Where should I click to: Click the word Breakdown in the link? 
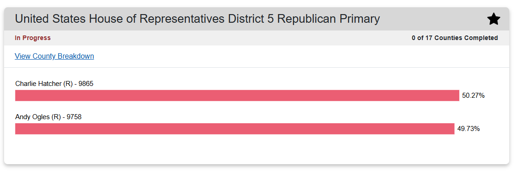click(x=76, y=56)
